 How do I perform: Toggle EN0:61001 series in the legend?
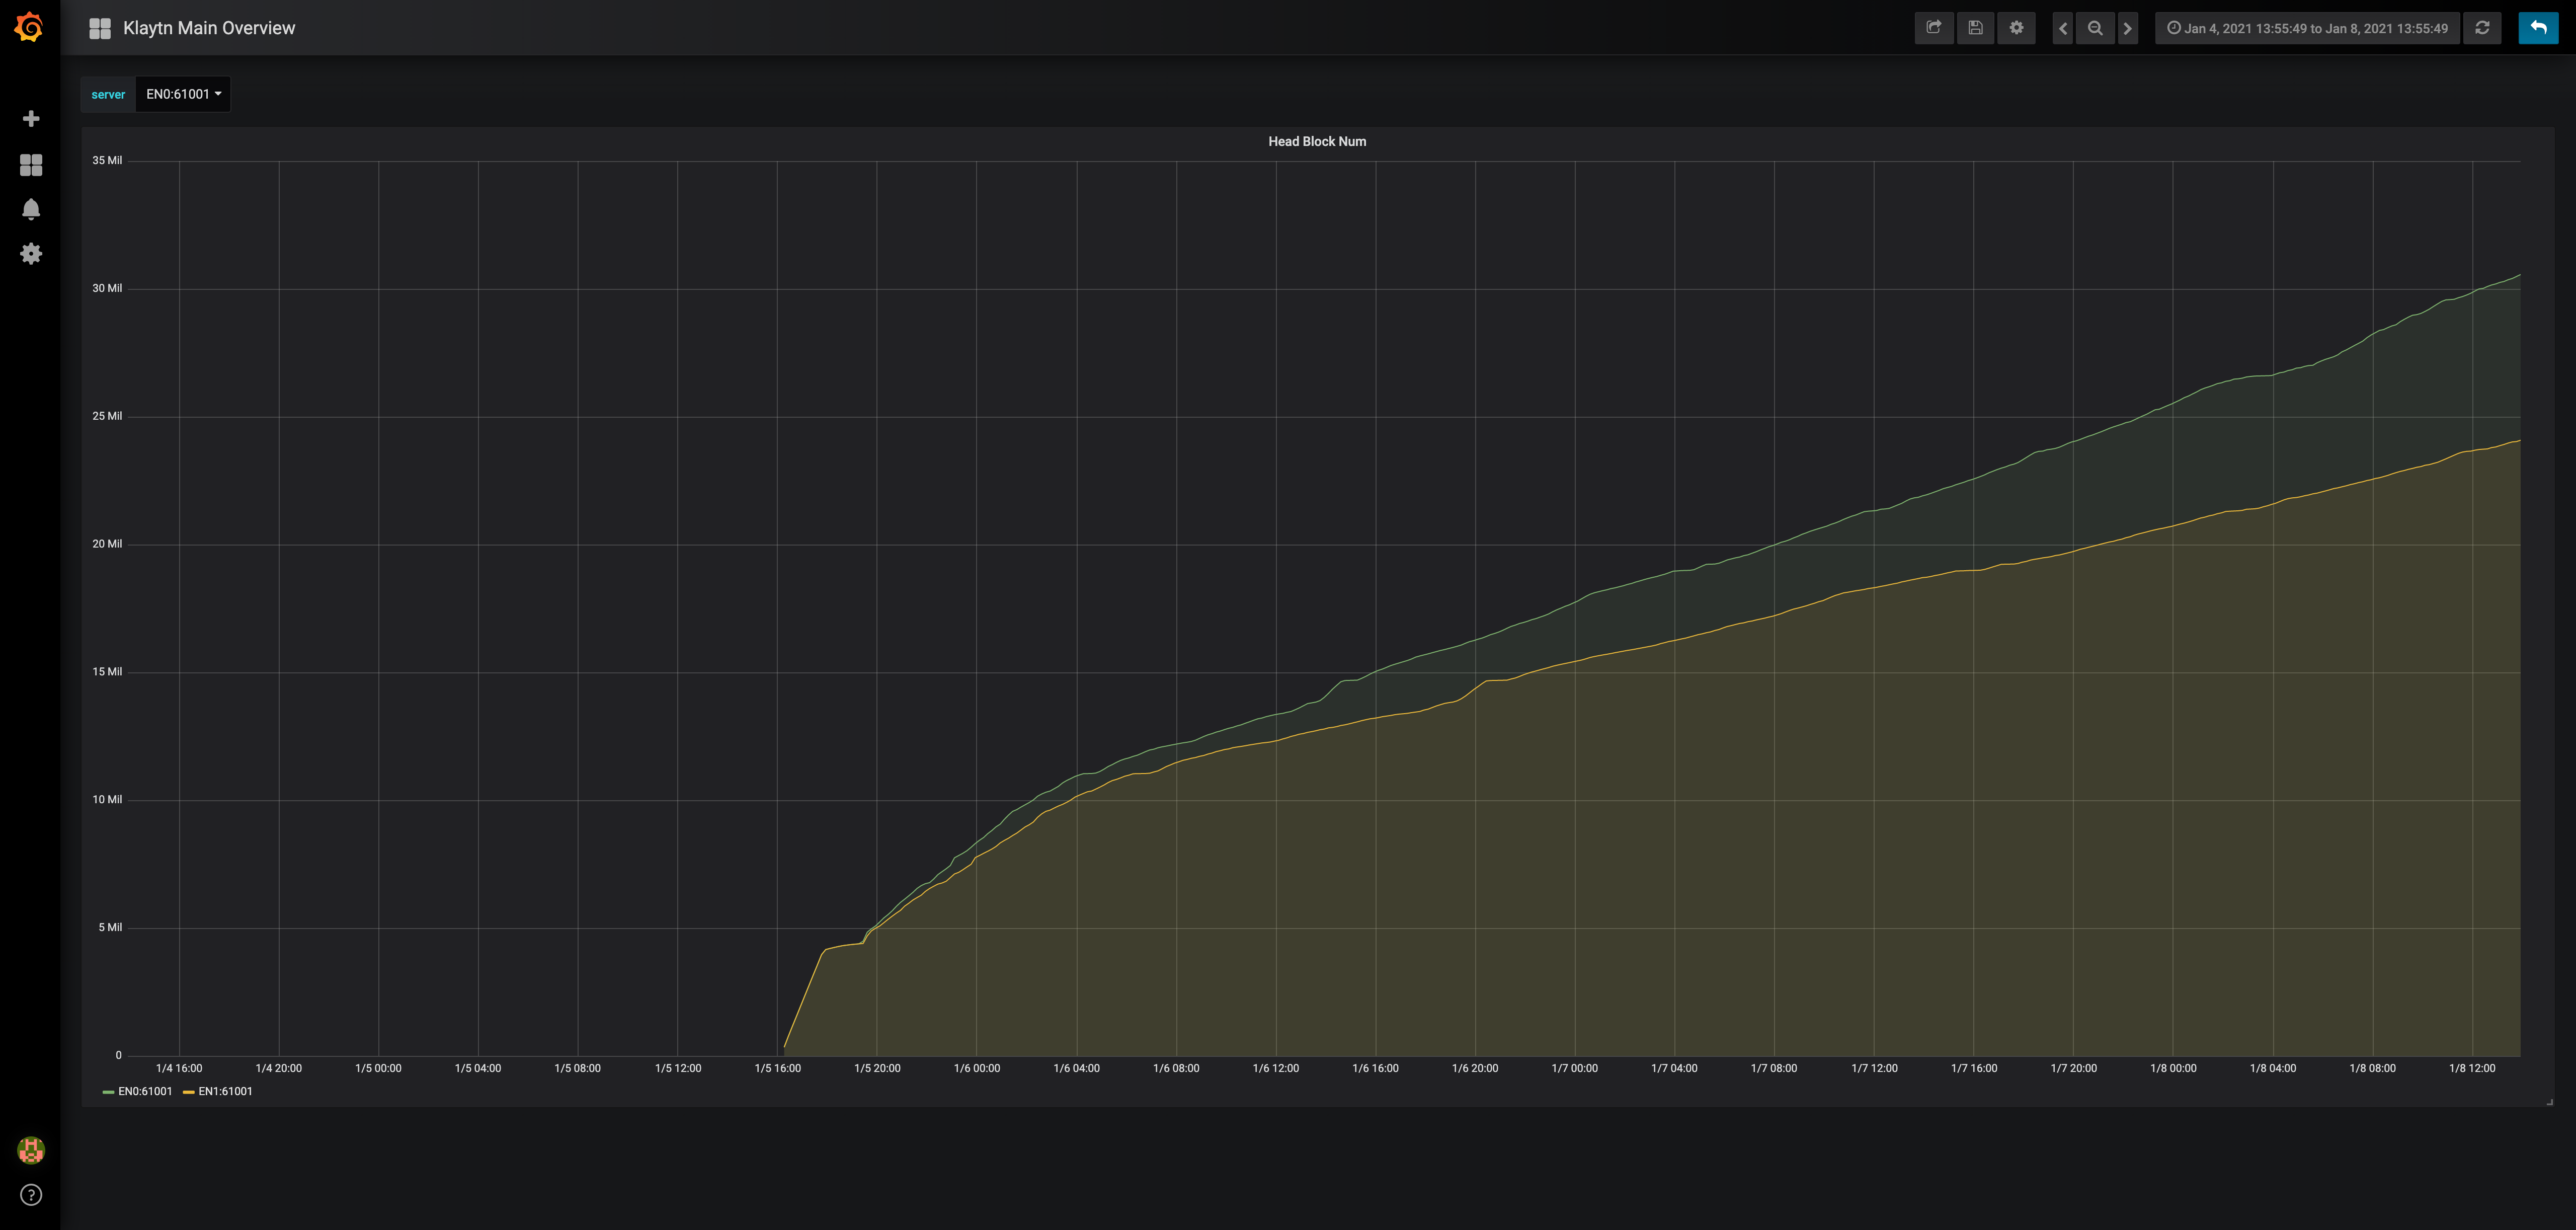coord(145,1092)
